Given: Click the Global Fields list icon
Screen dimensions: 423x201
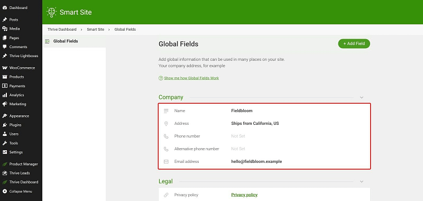Looking at the screenshot, I should (x=48, y=41).
